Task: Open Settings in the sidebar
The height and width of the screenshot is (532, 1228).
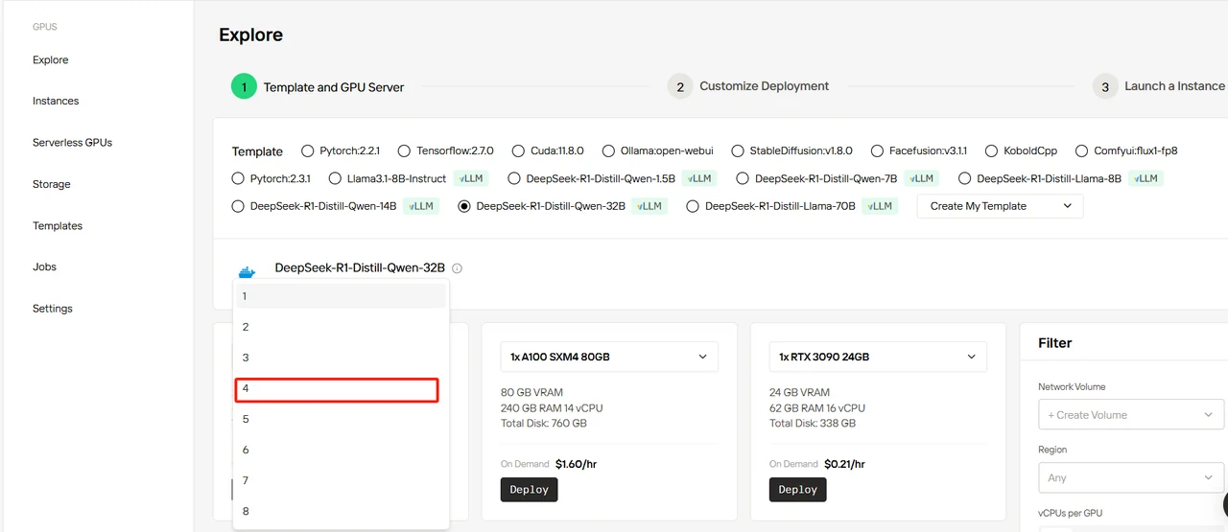Action: click(x=53, y=309)
